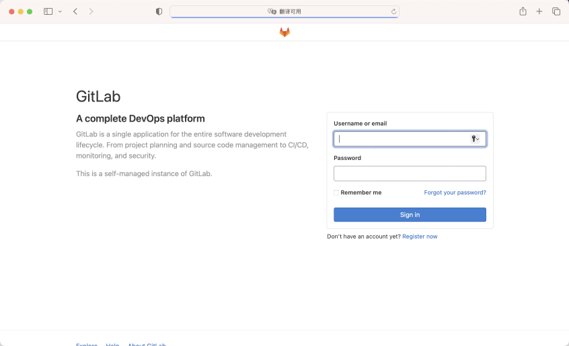The image size is (569, 346).
Task: Click 'A complete DevOps platform' heading
Action: pos(141,118)
